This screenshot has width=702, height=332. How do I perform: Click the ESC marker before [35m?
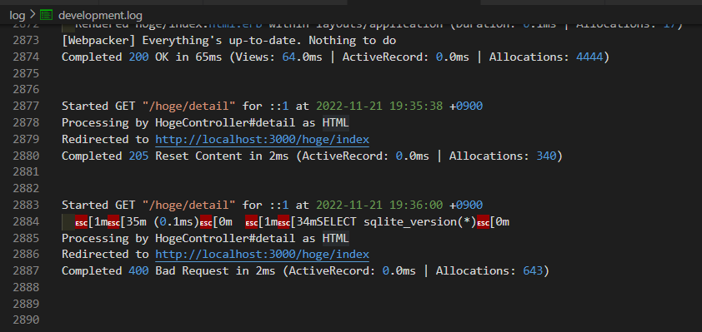pos(113,221)
